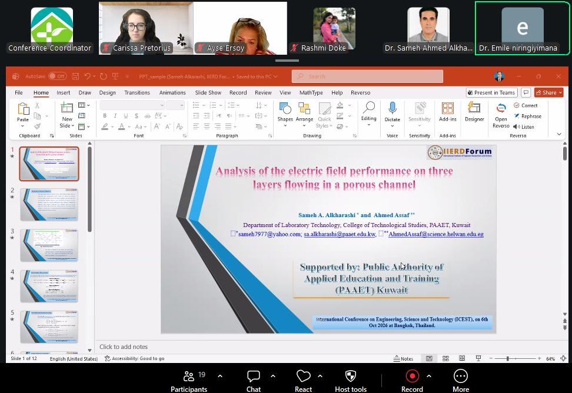Viewport: 572px width, 393px height.
Task: Follow the AhmedAssaf@science.helwan.edu.eg link
Action: 436,234
